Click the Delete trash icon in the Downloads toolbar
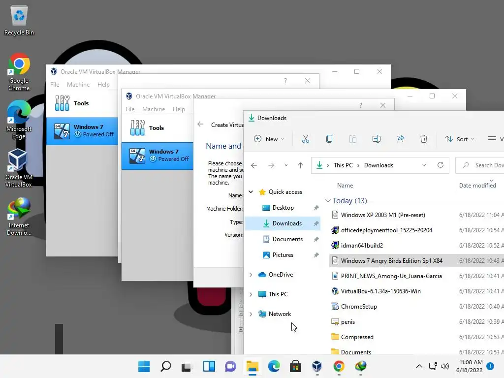The width and height of the screenshot is (504, 378). click(424, 139)
